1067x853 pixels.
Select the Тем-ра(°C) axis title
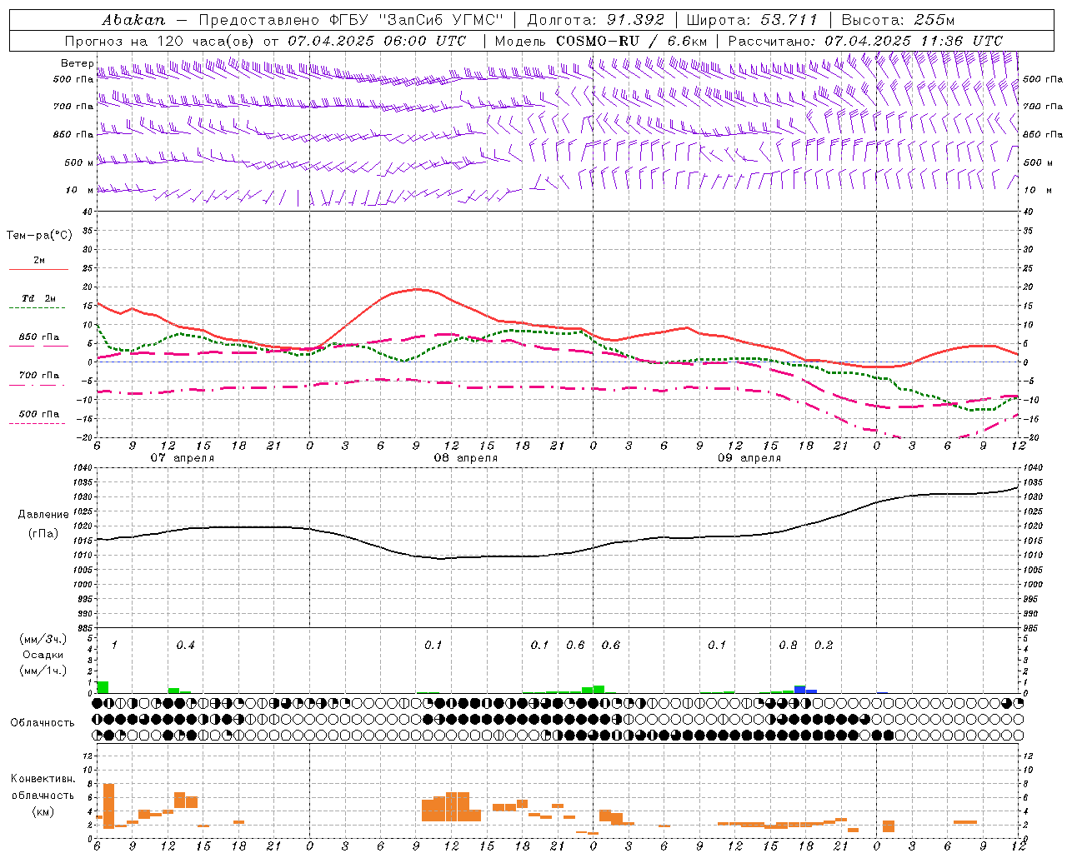pyautogui.click(x=39, y=236)
